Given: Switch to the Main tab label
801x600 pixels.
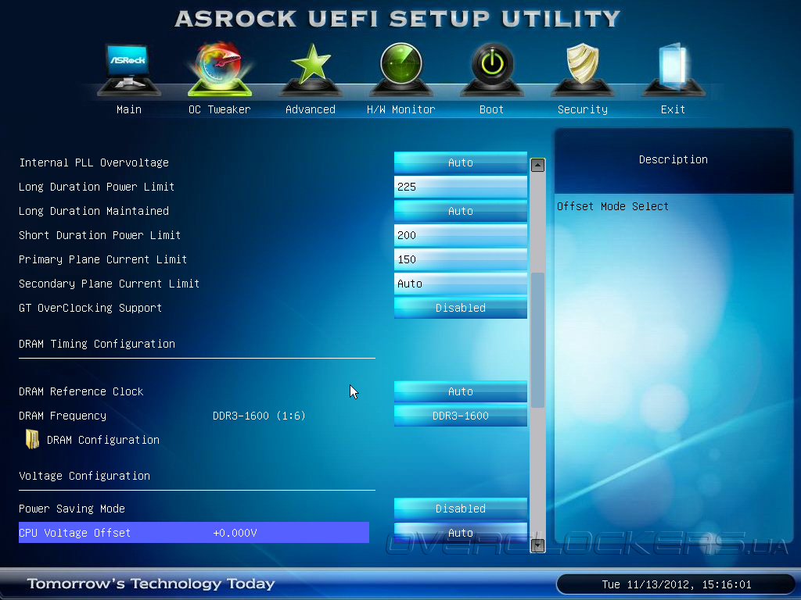Looking at the screenshot, I should click(x=129, y=109).
